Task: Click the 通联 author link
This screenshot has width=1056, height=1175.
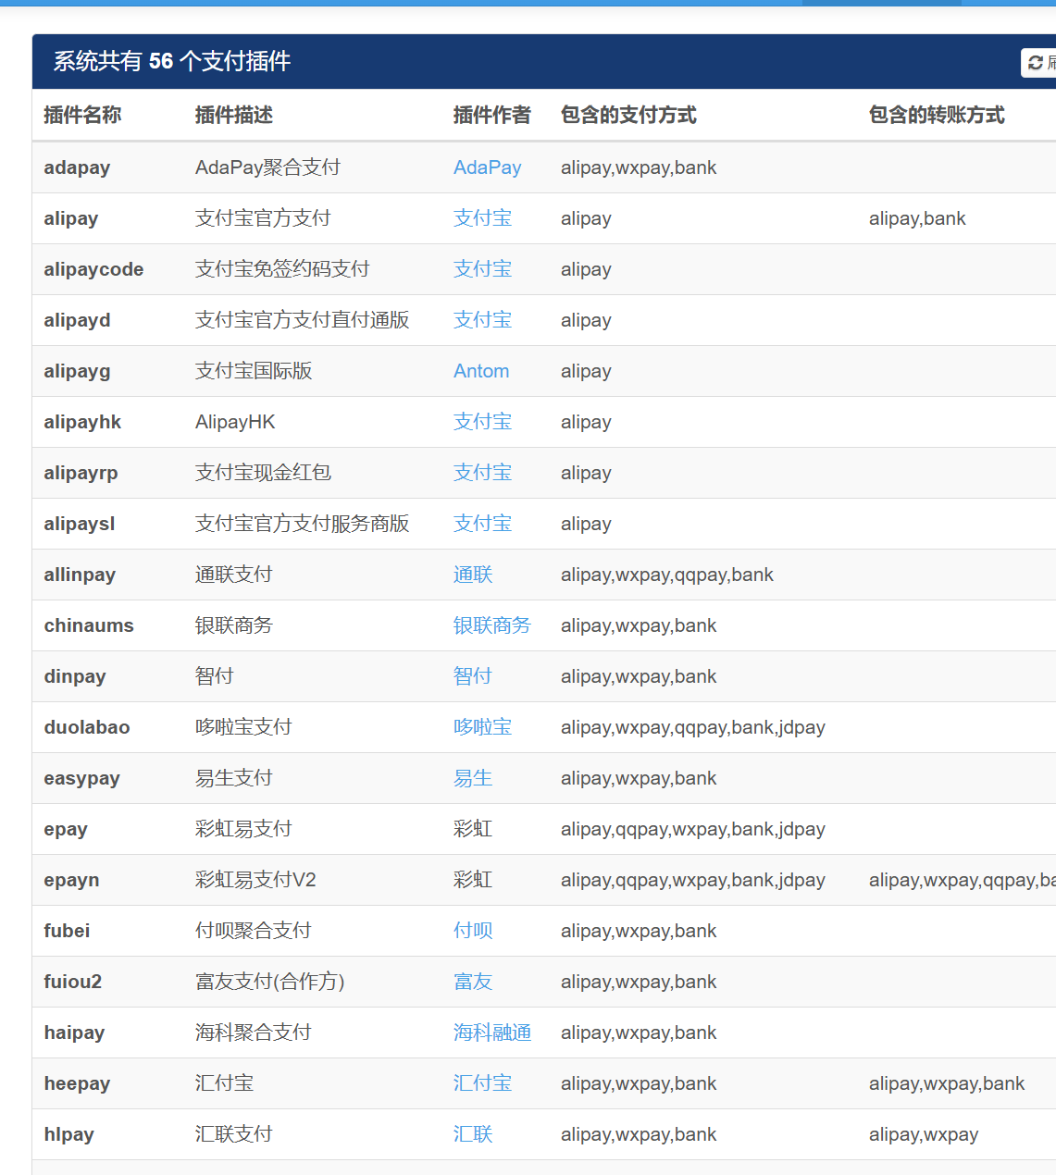Action: coord(472,575)
